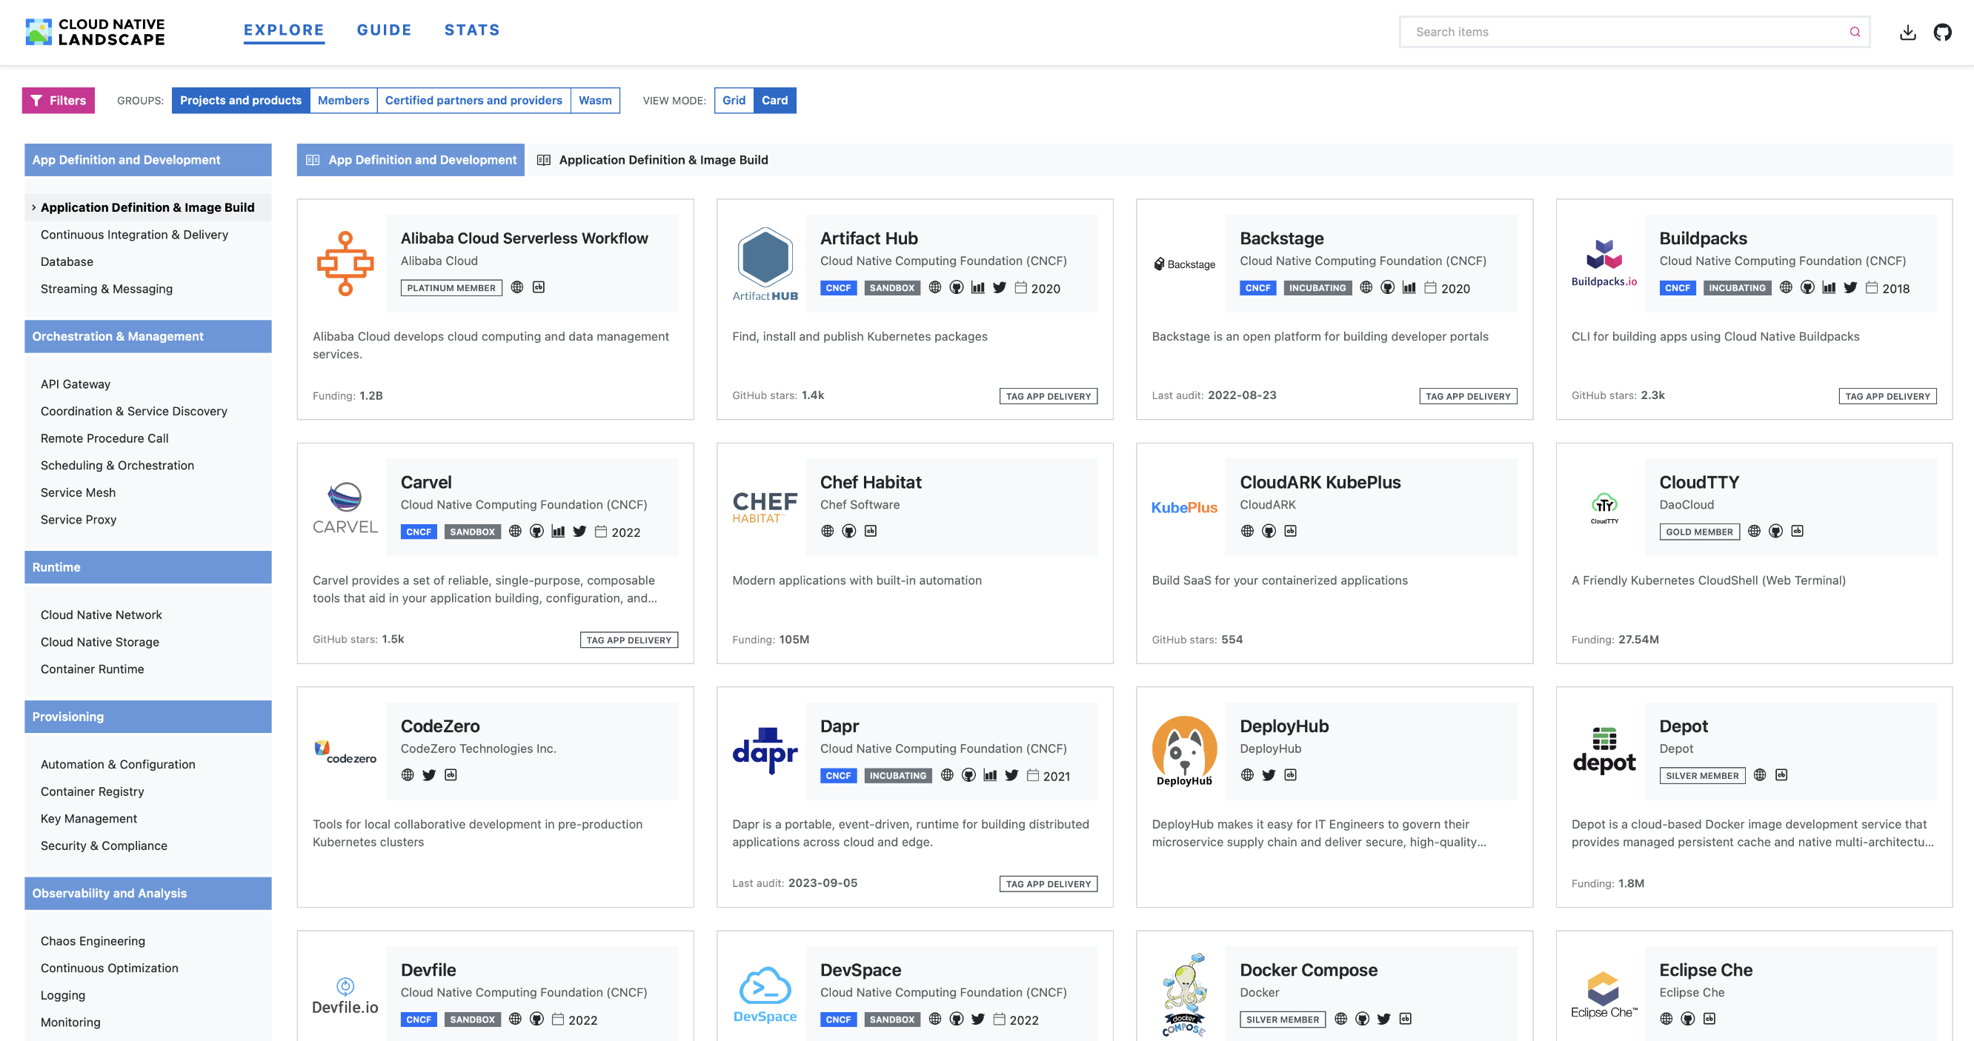This screenshot has width=1974, height=1041.
Task: Open the Filters panel
Action: (x=59, y=100)
